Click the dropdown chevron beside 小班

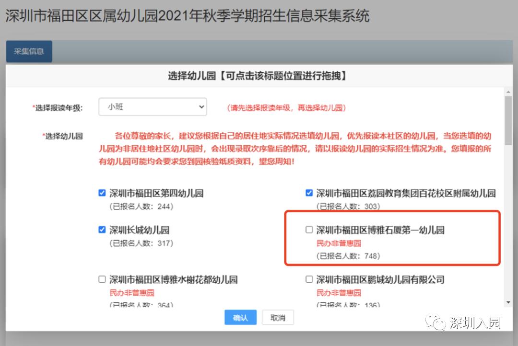tap(201, 107)
